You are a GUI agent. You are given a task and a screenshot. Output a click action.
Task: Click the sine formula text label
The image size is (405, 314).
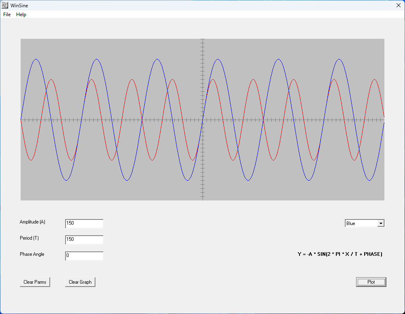340,254
